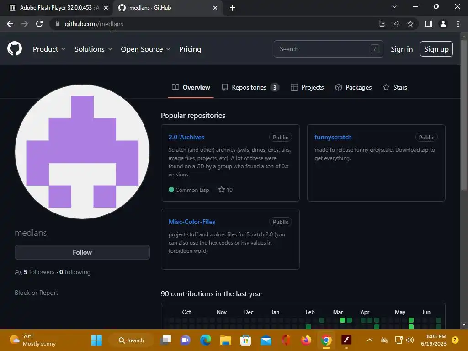Open the Chrome three-dot menu
This screenshot has height=351, width=468.
click(x=458, y=24)
